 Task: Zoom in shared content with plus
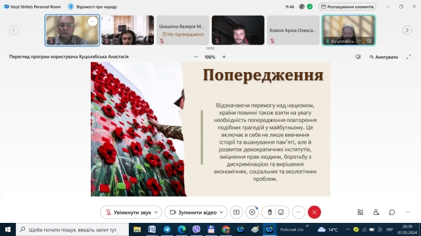224,57
